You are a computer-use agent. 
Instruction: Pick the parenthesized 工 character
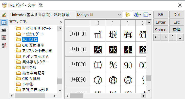[98, 64]
